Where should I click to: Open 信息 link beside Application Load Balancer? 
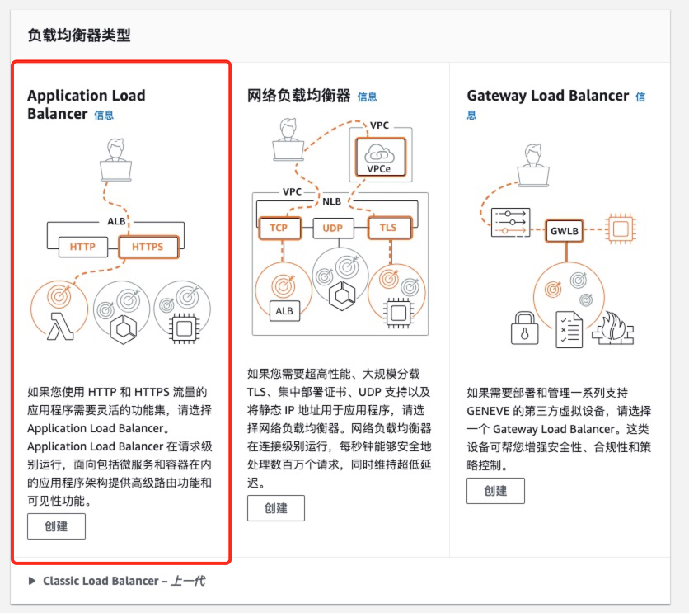104,116
